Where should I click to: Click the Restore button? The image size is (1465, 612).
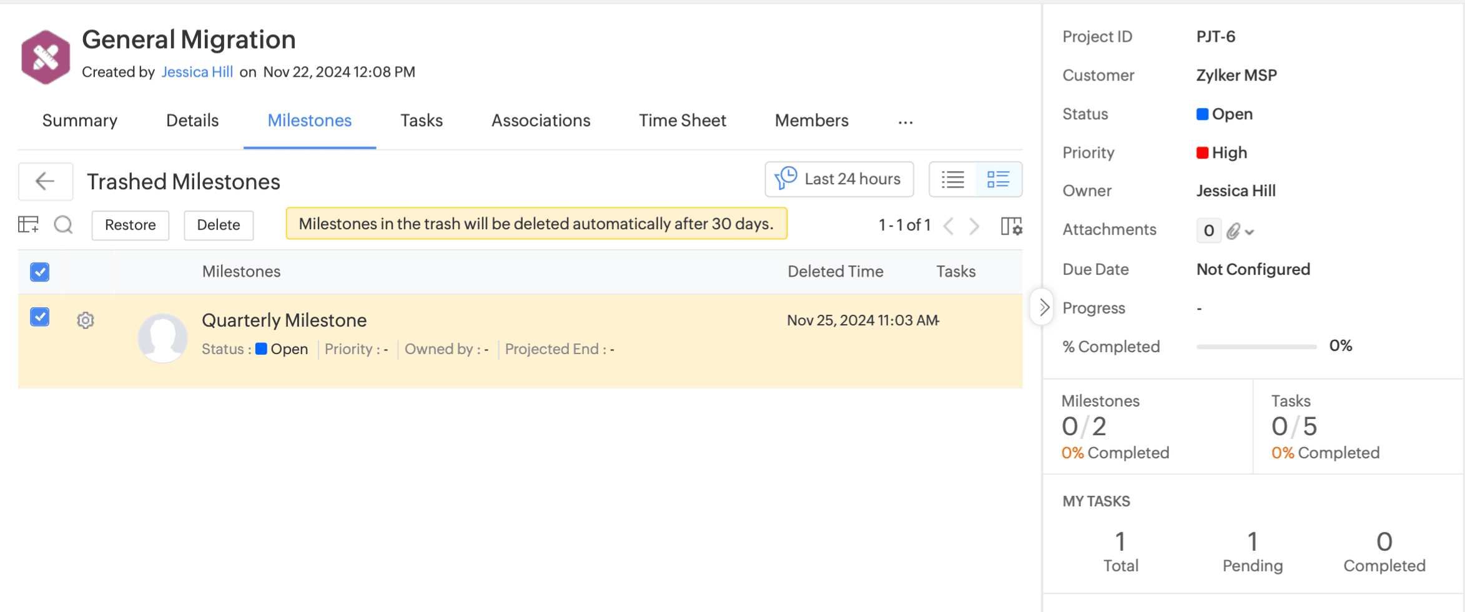130,225
